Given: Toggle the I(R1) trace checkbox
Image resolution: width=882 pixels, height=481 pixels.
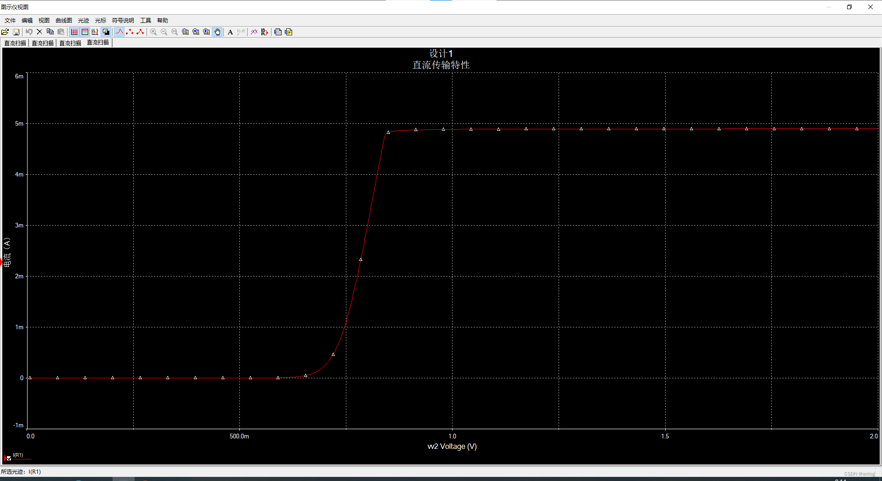Looking at the screenshot, I should pyautogui.click(x=9, y=458).
